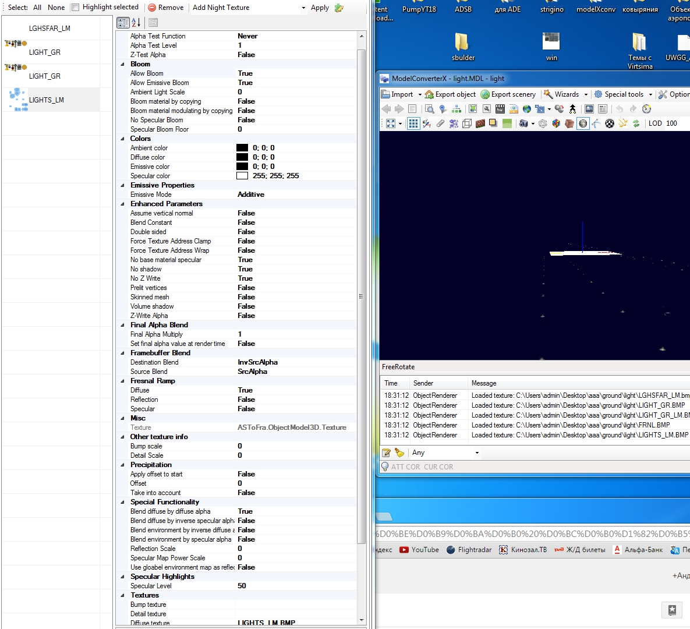Screen dimensions: 690x629
Task: Click the Categorized view icon in property grid
Action: point(123,23)
